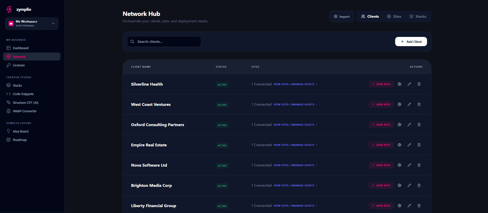Switch to the Sites tab
The width and height of the screenshot is (488, 213).
pyautogui.click(x=394, y=16)
